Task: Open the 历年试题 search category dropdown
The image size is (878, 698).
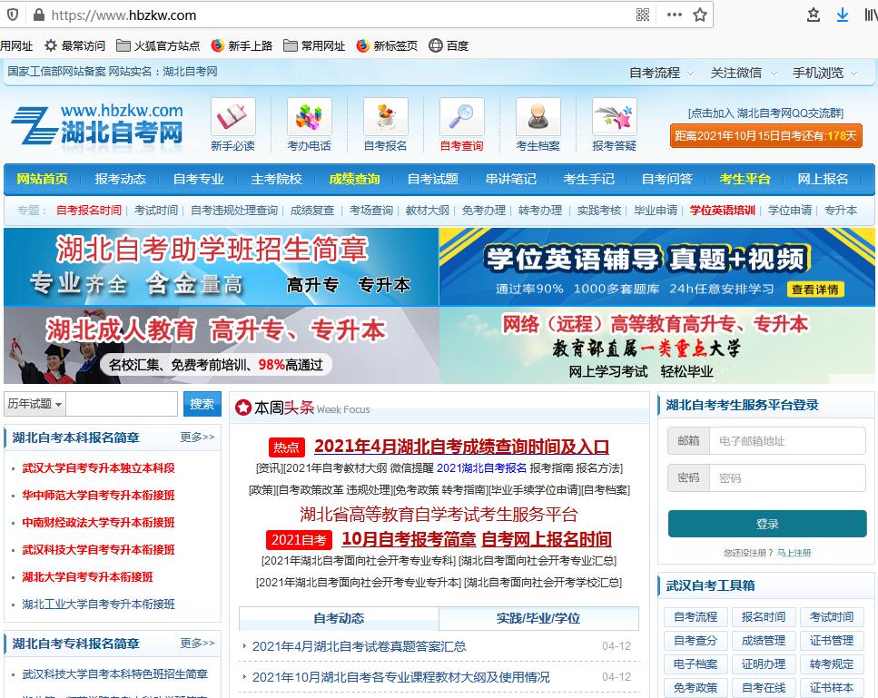Action: coord(35,404)
